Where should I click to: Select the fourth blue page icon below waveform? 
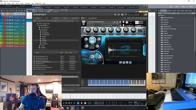tap(130, 62)
